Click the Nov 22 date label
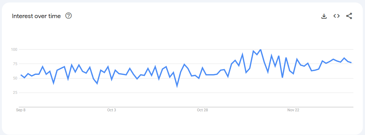Screen dimensions: 365x135 tap(293, 110)
